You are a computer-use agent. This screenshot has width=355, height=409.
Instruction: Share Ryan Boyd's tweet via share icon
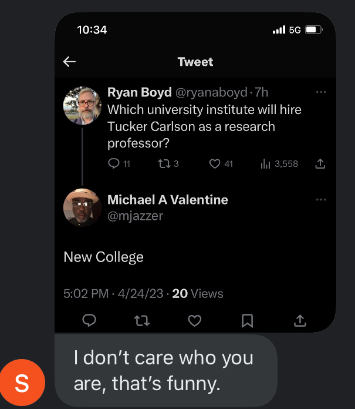pos(320,164)
